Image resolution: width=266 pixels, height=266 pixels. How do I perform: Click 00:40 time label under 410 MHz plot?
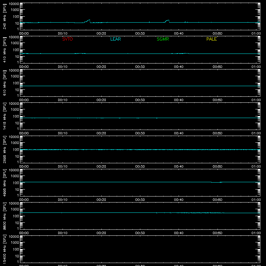point(179,67)
